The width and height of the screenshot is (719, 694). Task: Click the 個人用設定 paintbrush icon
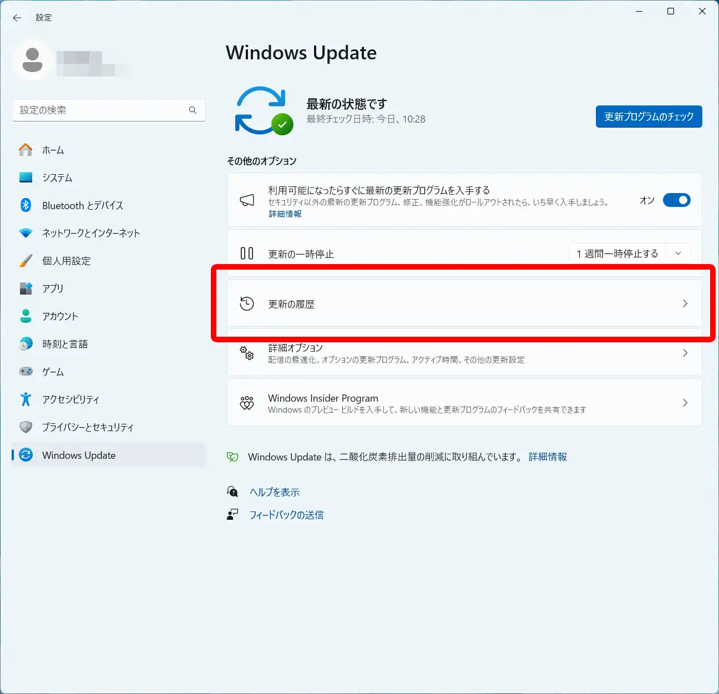[x=26, y=261]
